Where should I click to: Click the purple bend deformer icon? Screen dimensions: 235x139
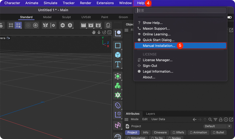point(118,105)
